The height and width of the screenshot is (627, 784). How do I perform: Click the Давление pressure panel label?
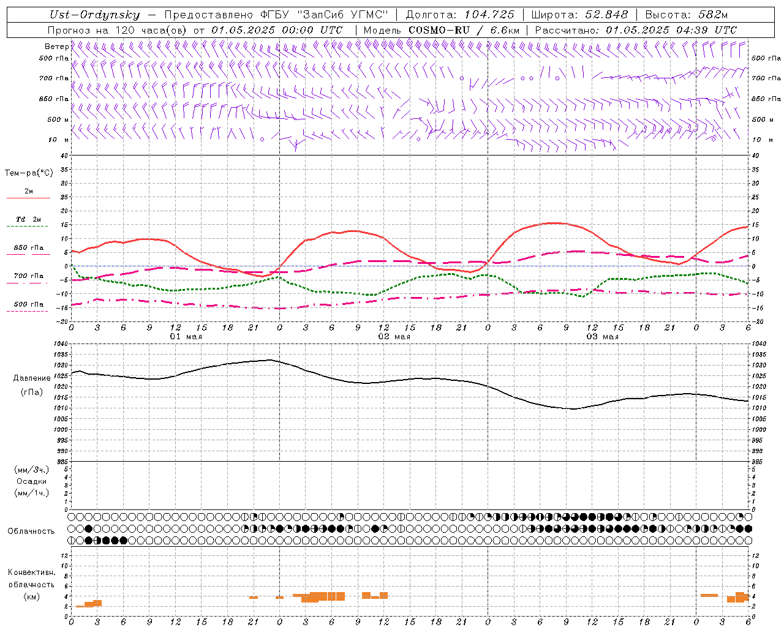(x=32, y=378)
